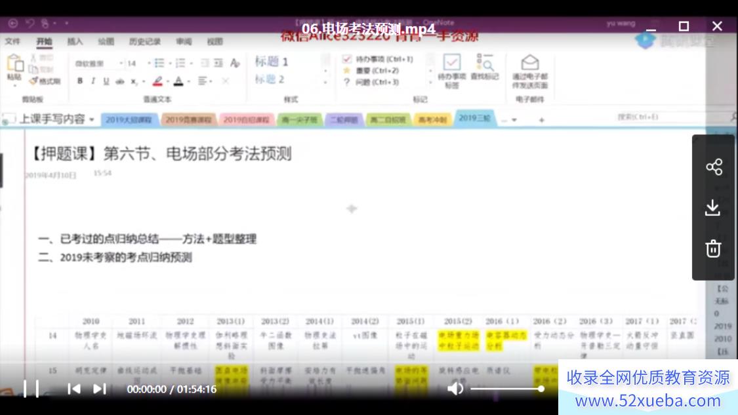
Task: Click the share icon in side panel
Action: (x=714, y=167)
